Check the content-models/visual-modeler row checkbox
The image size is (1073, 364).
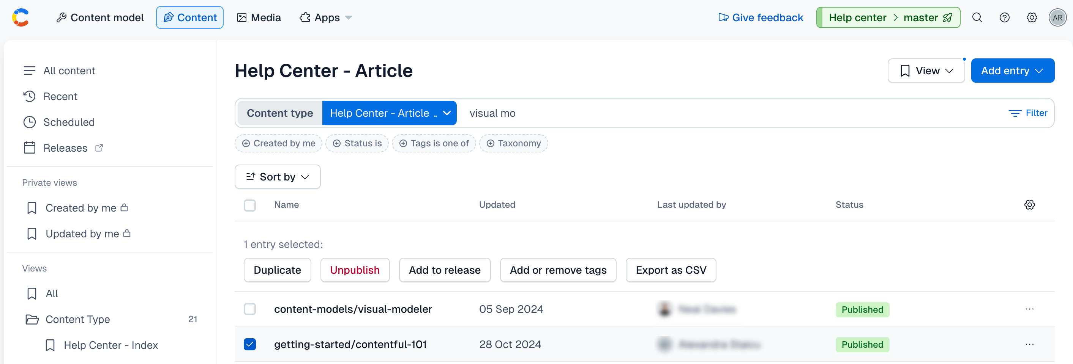click(250, 309)
